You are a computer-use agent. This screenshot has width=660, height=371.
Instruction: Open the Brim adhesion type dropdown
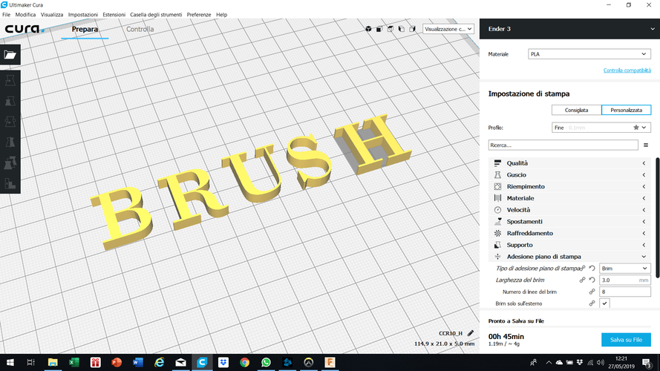click(624, 269)
